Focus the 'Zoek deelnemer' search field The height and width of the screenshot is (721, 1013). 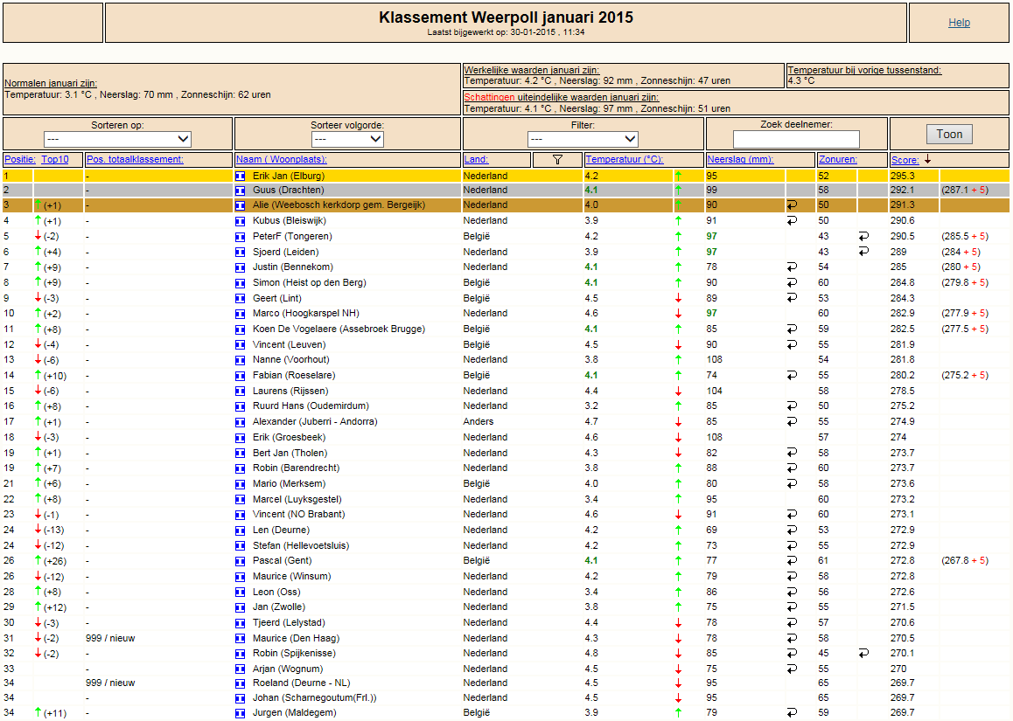796,140
